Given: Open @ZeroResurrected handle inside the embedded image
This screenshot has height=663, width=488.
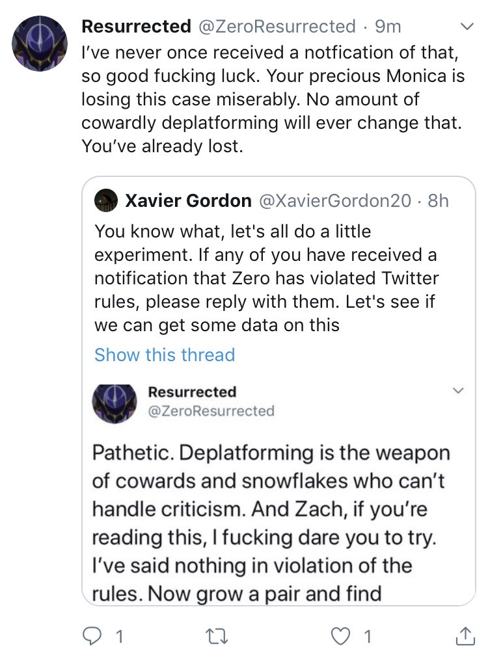Looking at the screenshot, I should coord(211,411).
